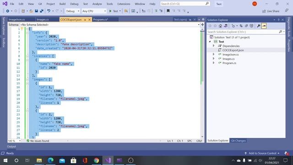Collapse the "licenses" fold marker on line 8
Screen dimensions: 293x165
27,56
